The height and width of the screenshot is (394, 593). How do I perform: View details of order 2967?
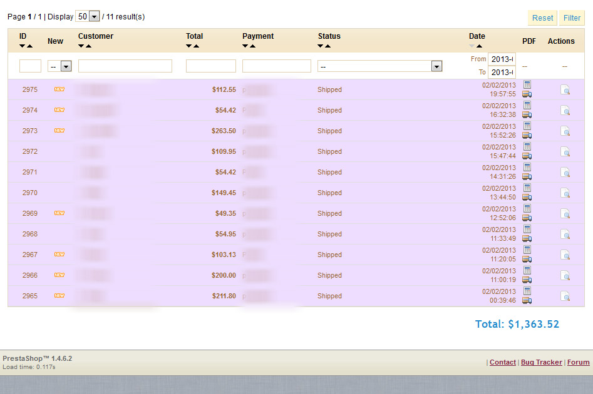565,255
